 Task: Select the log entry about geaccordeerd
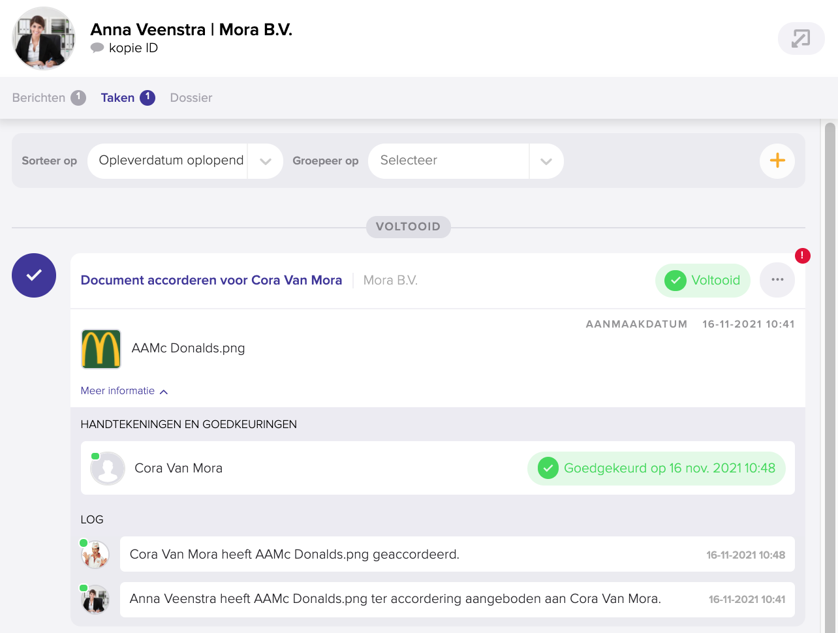[458, 554]
